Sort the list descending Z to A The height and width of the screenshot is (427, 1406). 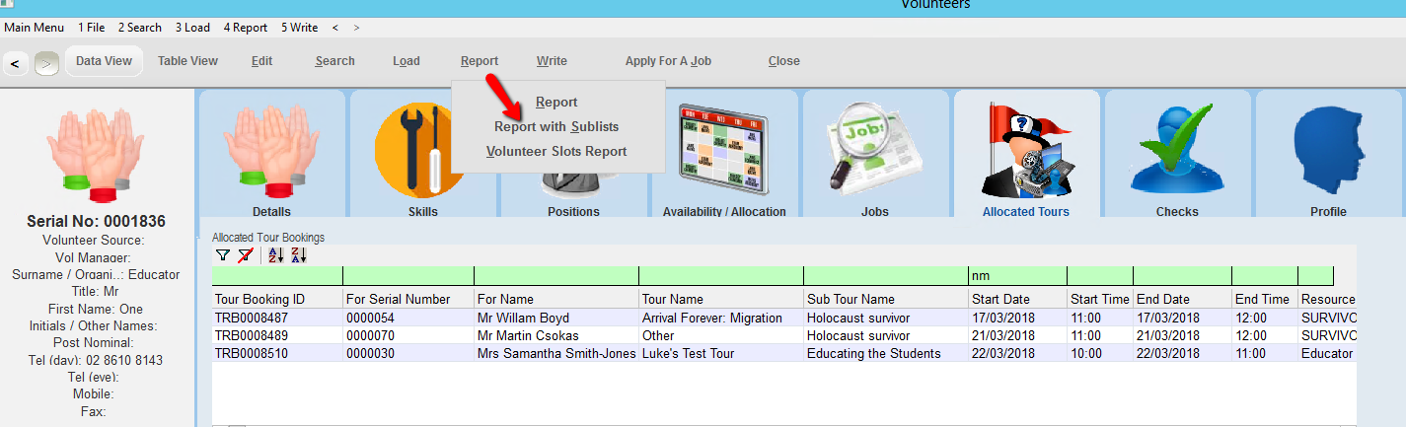298,255
